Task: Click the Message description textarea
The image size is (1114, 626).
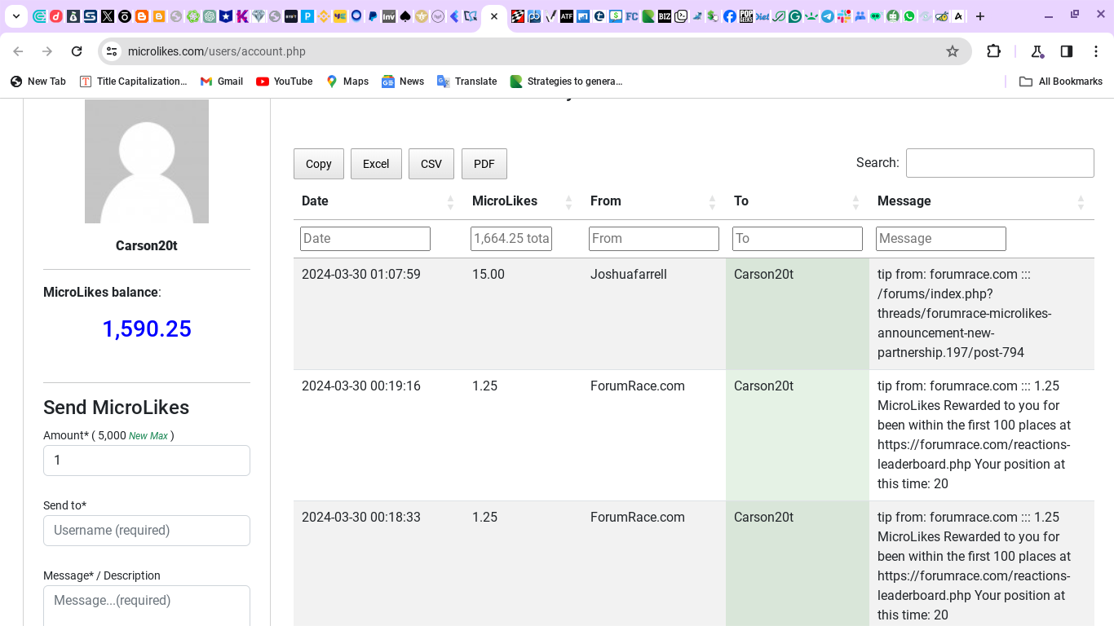Action: point(147,606)
